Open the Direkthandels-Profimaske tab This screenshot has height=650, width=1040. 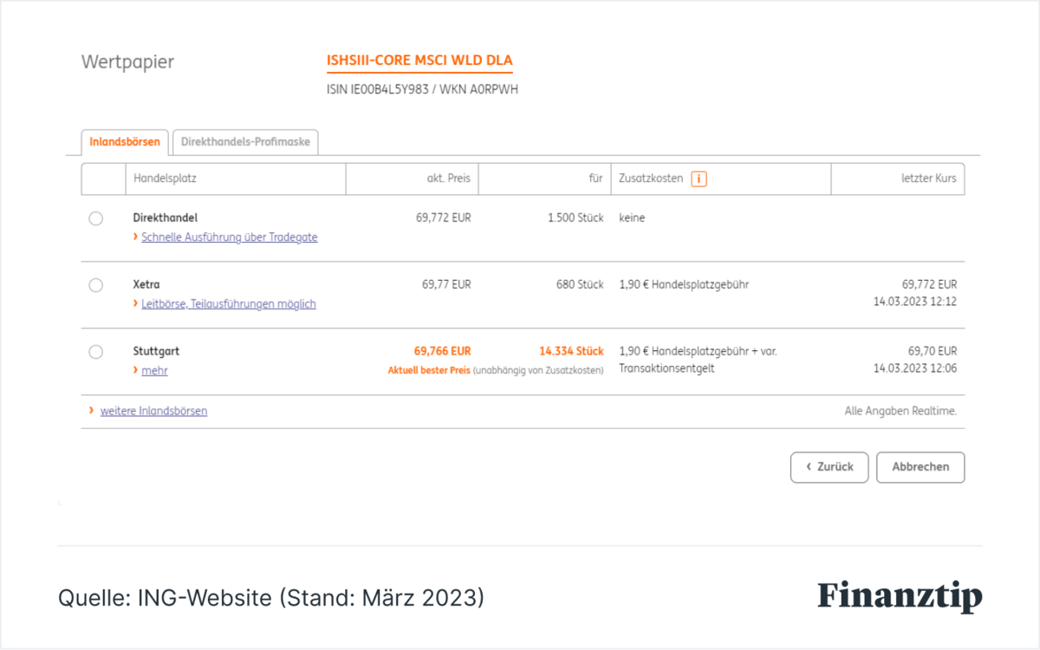pos(245,142)
